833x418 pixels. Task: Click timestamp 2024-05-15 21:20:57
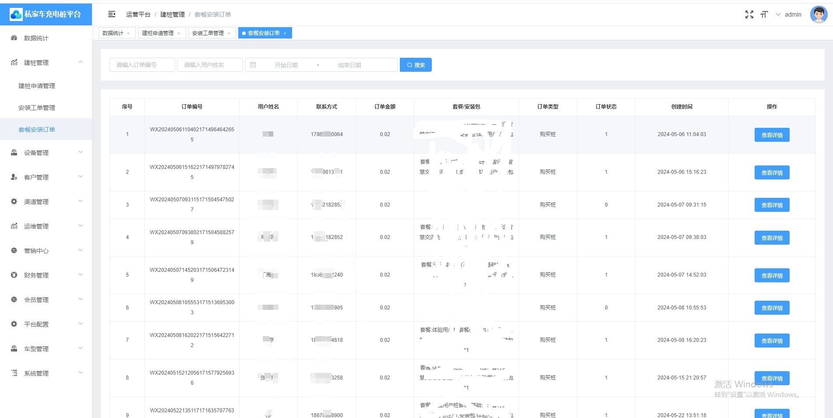681,378
